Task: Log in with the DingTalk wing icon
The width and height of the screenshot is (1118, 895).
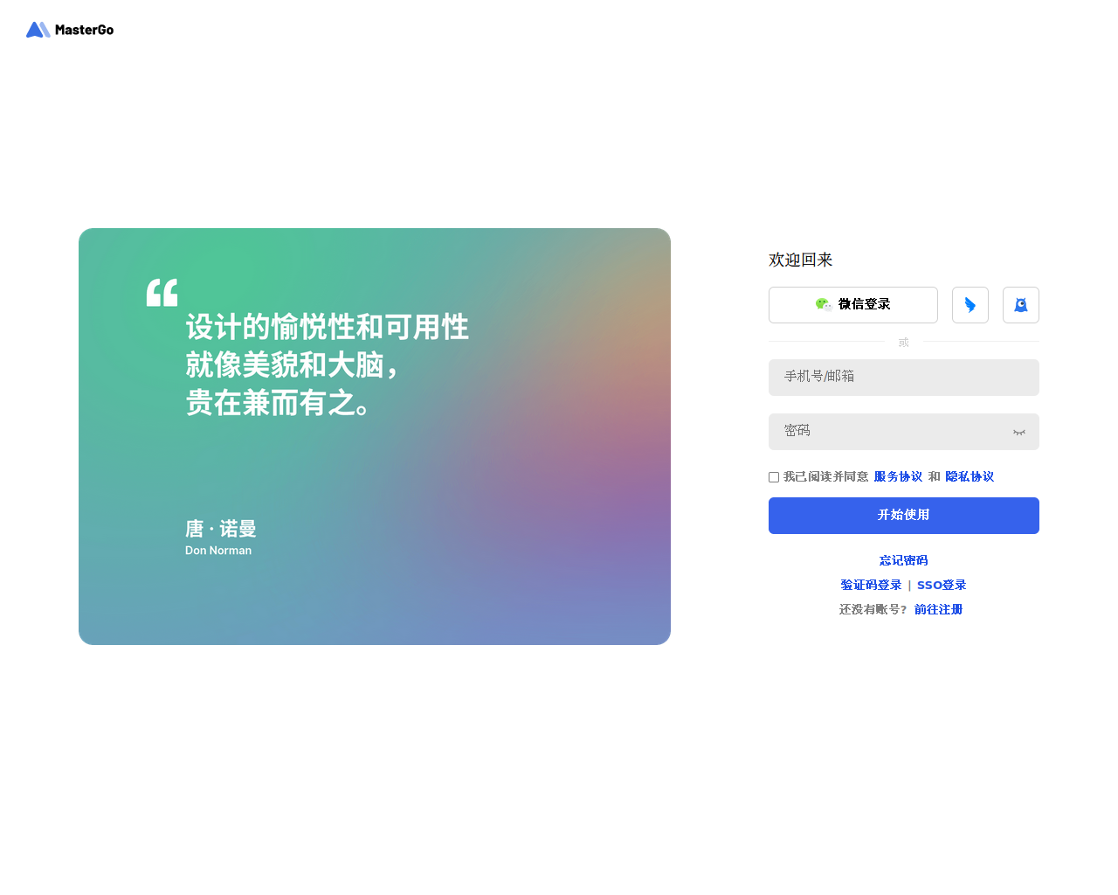Action: click(970, 305)
